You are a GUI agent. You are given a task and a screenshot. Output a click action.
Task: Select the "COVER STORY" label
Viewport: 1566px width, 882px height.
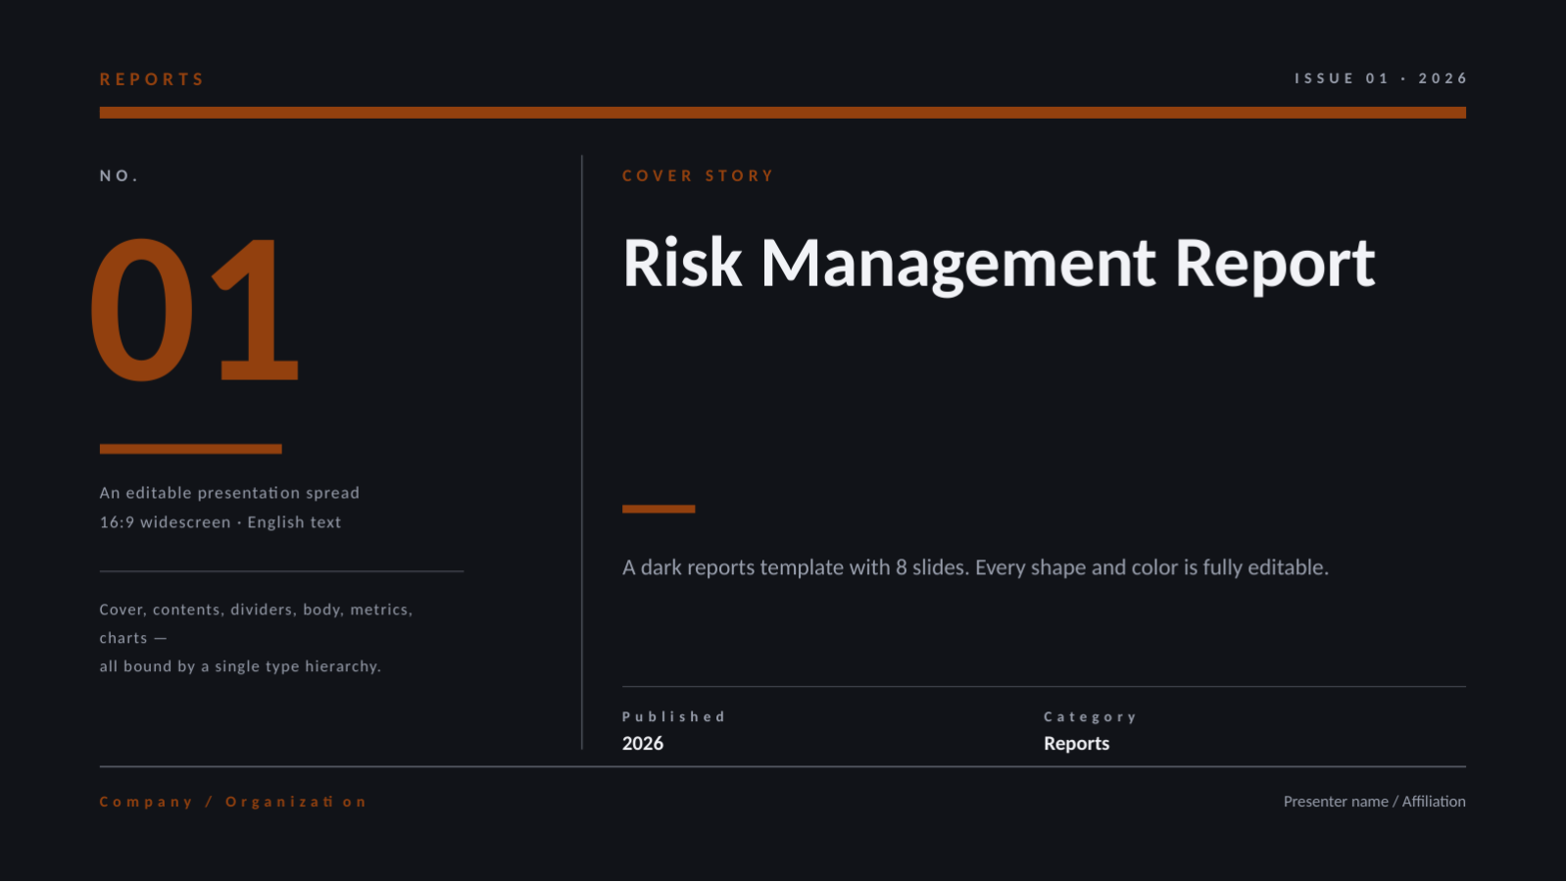click(698, 176)
